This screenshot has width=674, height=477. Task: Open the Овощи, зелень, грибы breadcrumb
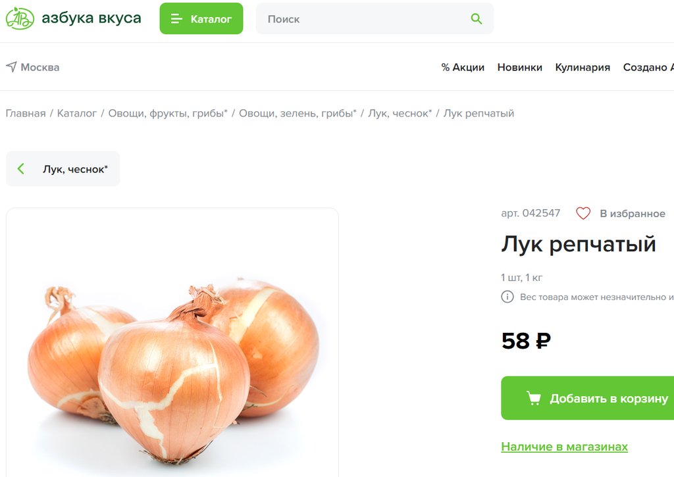tap(298, 113)
